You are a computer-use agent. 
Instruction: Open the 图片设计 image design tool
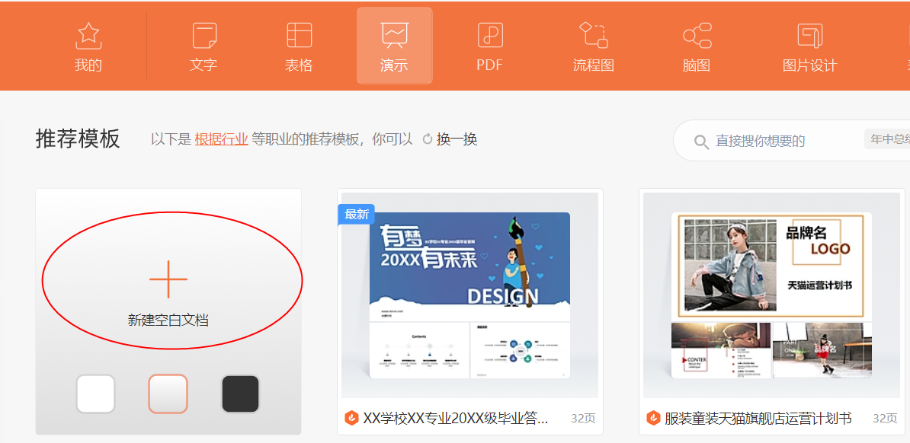(810, 46)
